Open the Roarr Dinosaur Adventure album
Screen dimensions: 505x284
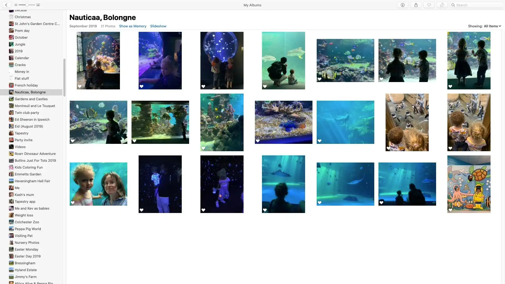click(x=35, y=154)
